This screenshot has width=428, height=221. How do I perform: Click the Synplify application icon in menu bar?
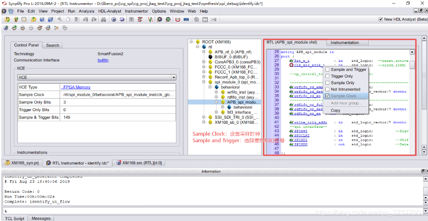(x=4, y=11)
